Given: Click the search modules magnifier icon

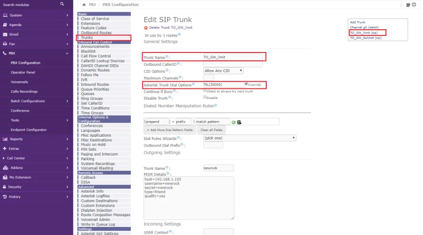Looking at the screenshot, I should 62,4.
